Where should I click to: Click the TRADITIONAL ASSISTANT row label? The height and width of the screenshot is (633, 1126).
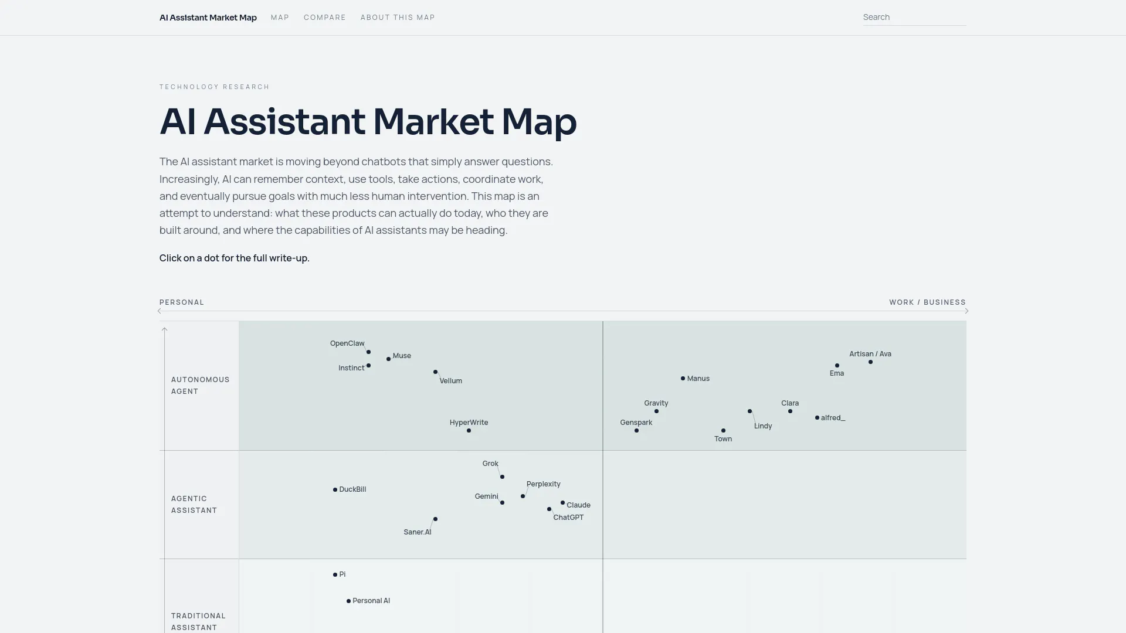click(198, 622)
